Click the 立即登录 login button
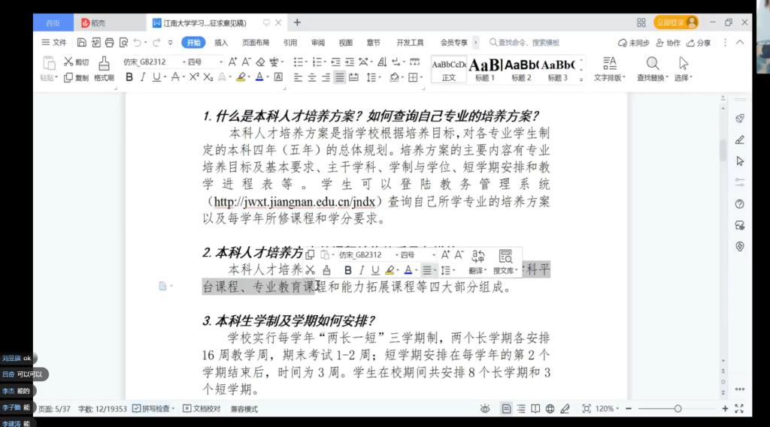The width and height of the screenshot is (770, 427). coord(675,23)
